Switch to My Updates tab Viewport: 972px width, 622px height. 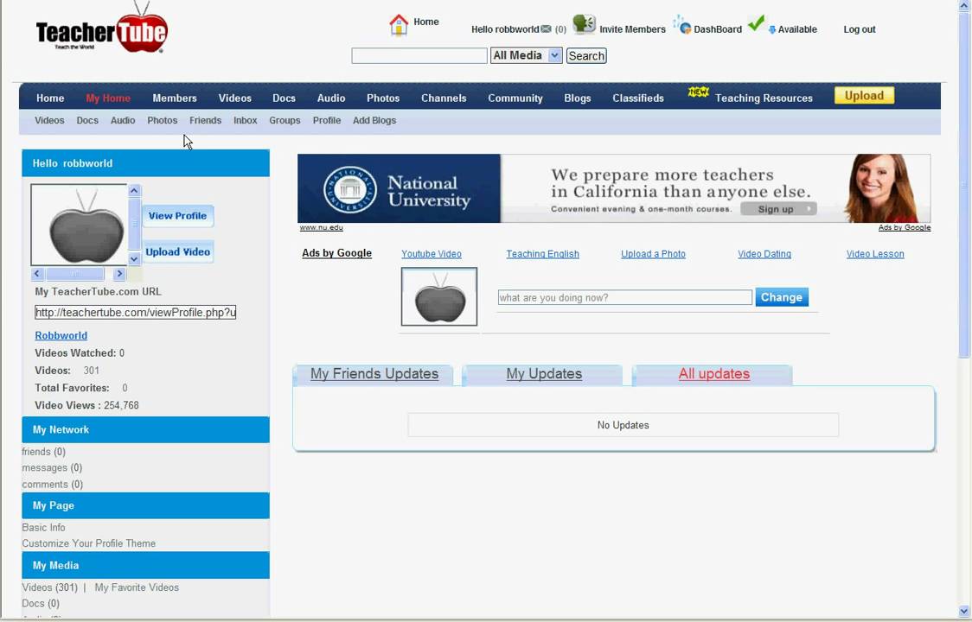(x=544, y=374)
